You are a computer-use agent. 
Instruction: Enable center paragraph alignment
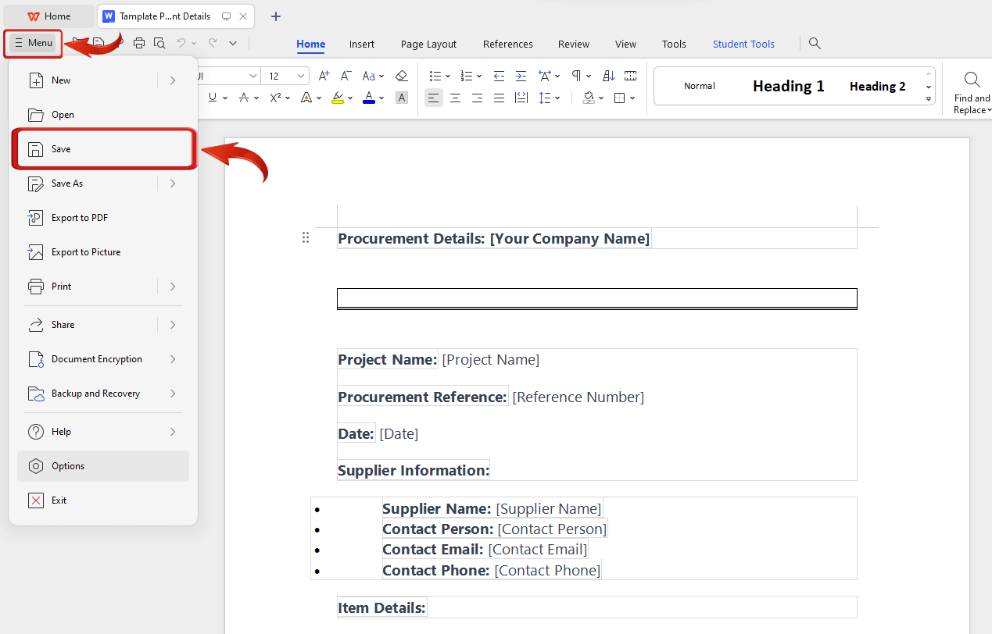point(455,98)
